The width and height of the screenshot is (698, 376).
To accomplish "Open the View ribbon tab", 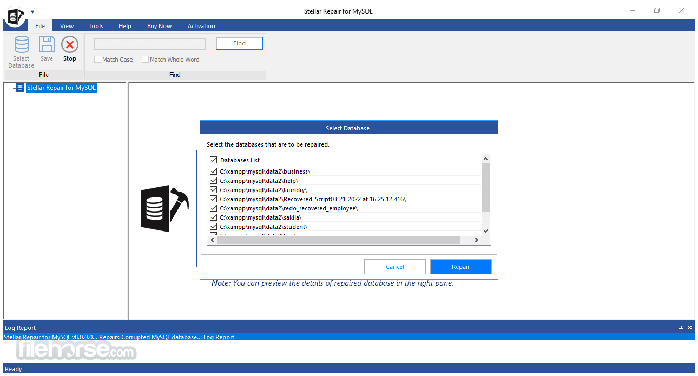I will point(67,26).
